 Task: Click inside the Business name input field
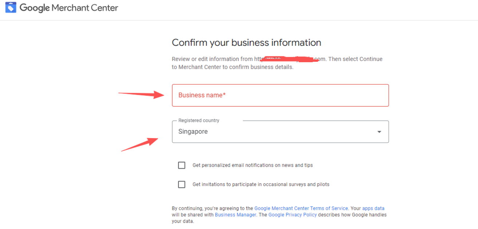[280, 95]
